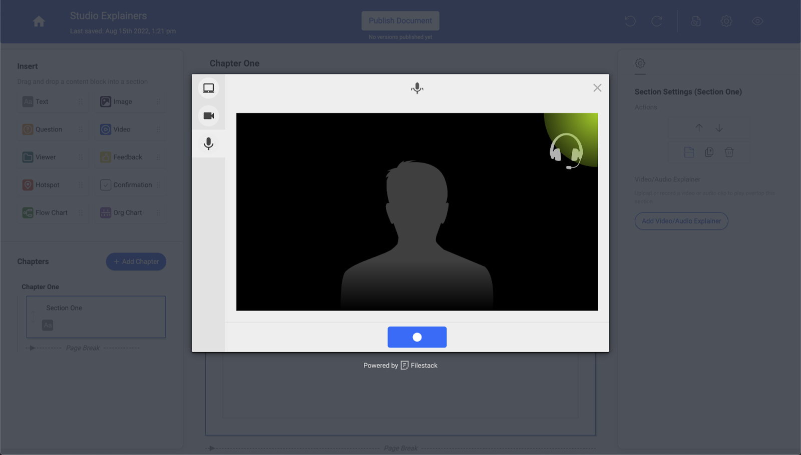Select the Confirmation content block
This screenshot has width=801, height=455.
pos(130,185)
